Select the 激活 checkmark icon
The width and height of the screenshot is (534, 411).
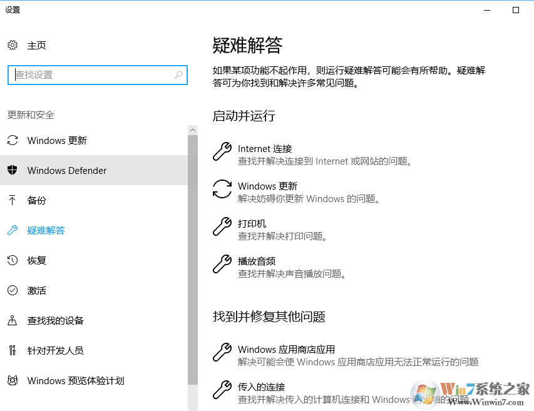pos(12,290)
